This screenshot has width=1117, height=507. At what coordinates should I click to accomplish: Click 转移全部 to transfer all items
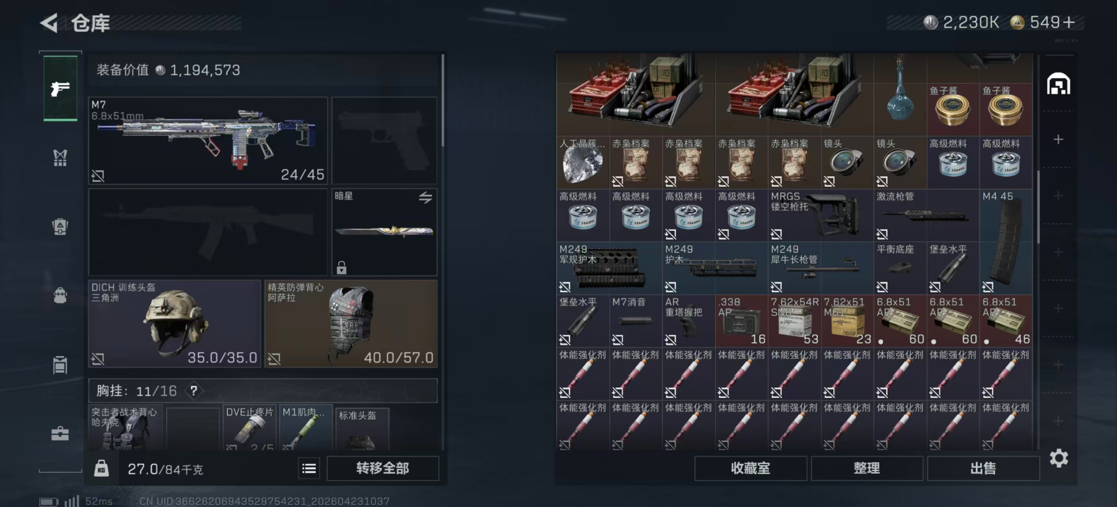(382, 468)
